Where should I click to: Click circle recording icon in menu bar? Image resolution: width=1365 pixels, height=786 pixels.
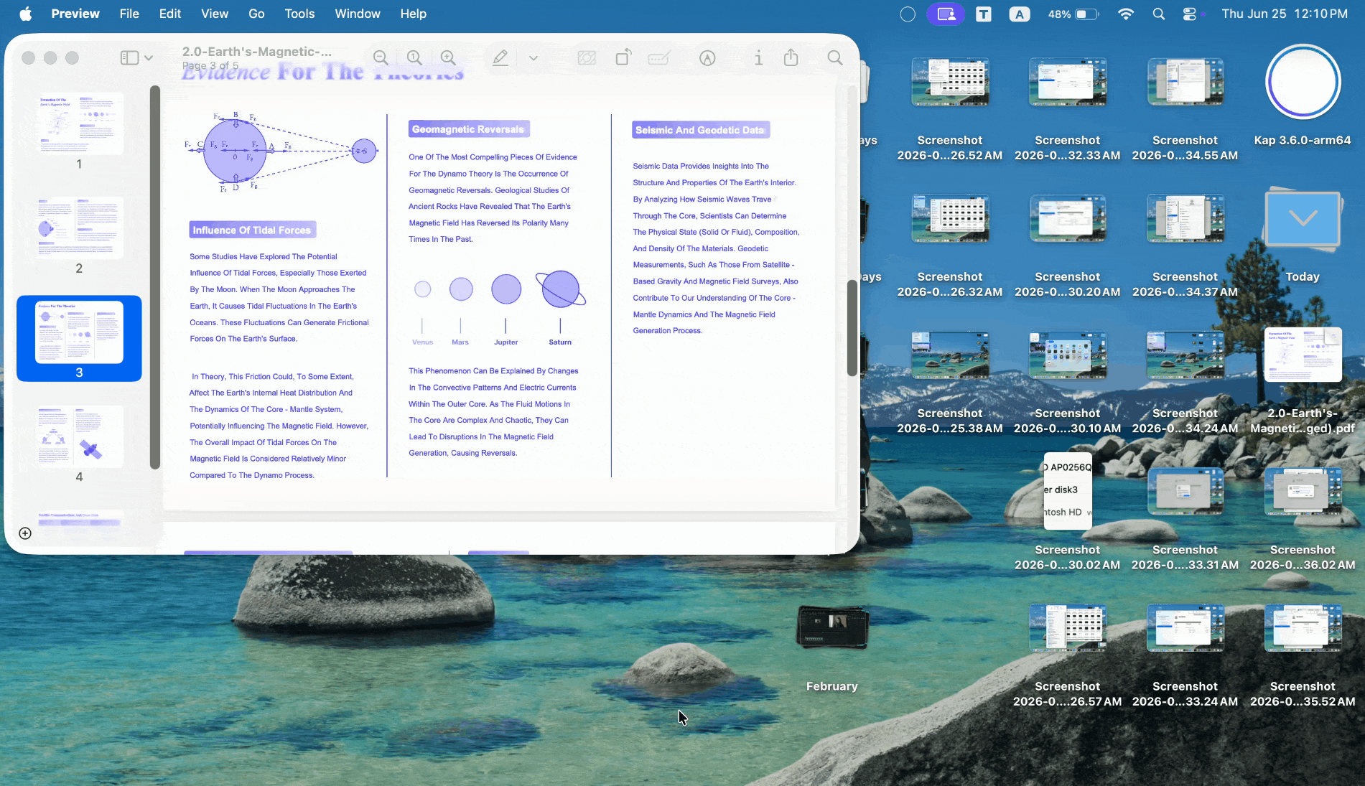coord(908,14)
